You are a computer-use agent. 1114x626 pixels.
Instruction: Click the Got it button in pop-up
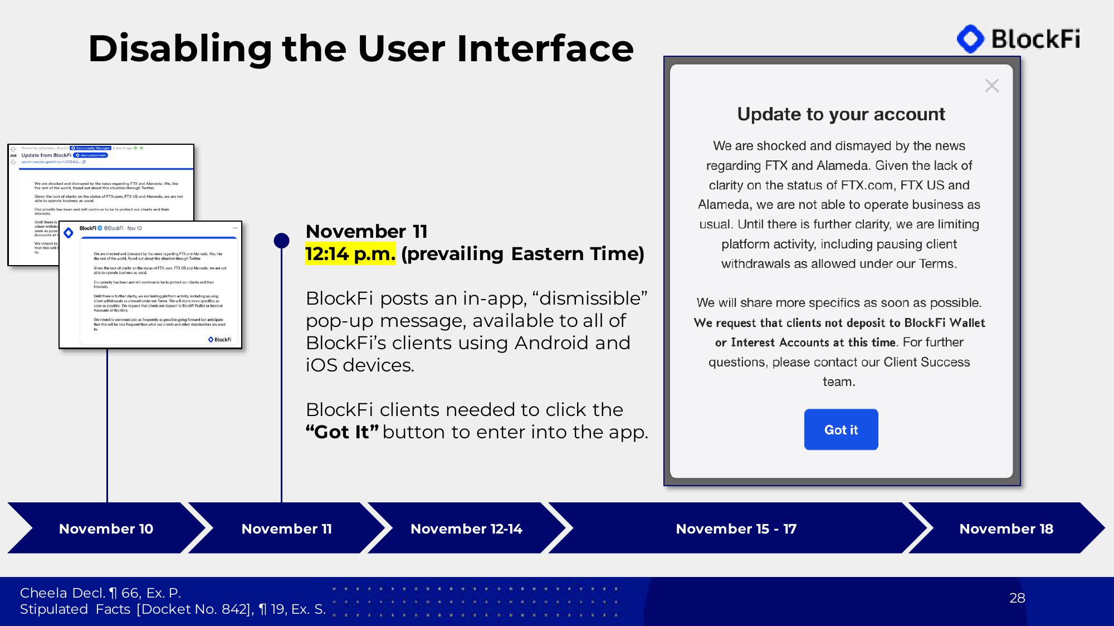click(x=841, y=428)
